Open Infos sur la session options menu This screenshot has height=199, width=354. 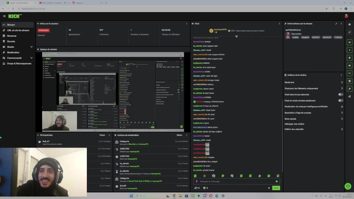(186, 23)
